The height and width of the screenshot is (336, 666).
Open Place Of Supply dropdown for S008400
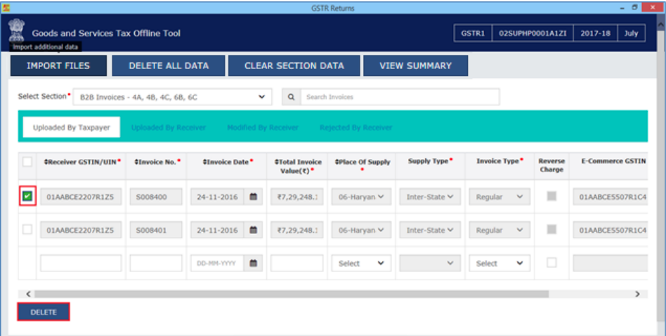[x=361, y=197]
